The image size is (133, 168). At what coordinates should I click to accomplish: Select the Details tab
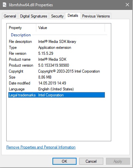(x=73, y=16)
